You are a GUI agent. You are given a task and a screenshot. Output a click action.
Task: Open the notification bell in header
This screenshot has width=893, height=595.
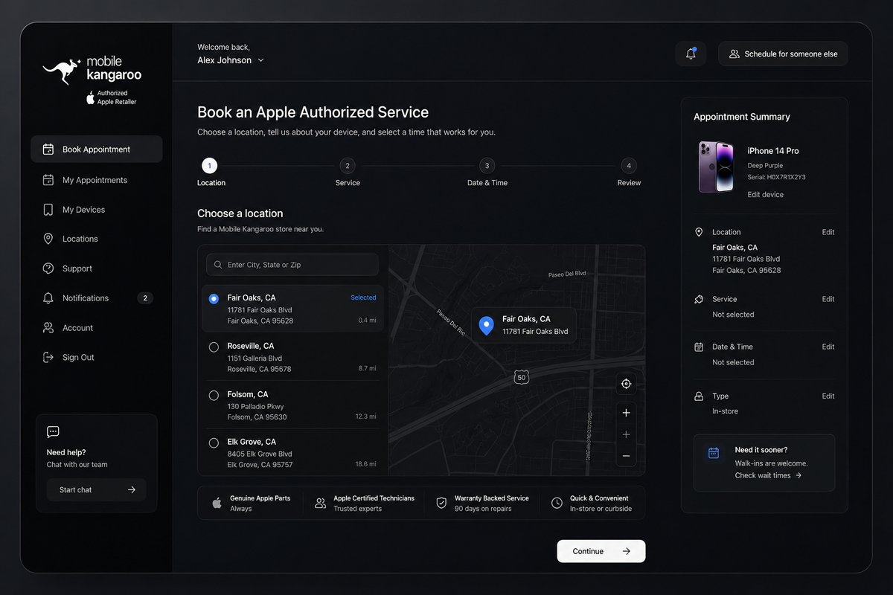click(691, 54)
